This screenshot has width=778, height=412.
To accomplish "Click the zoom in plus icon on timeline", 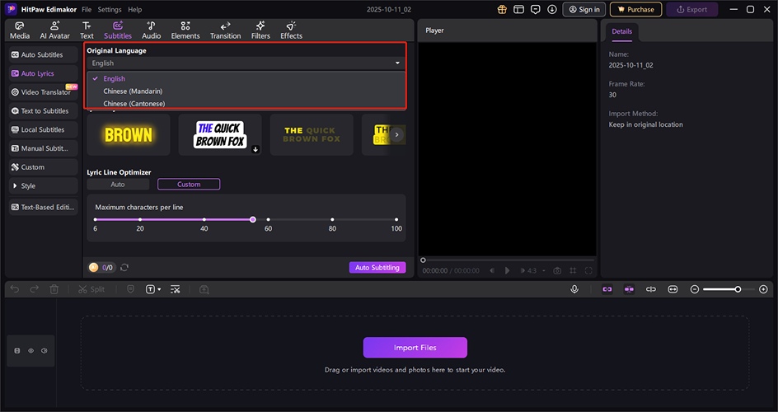I will point(763,289).
